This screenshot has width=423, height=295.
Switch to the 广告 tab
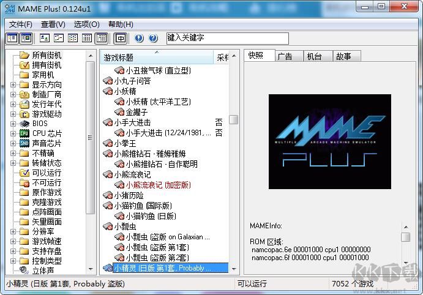(290, 56)
